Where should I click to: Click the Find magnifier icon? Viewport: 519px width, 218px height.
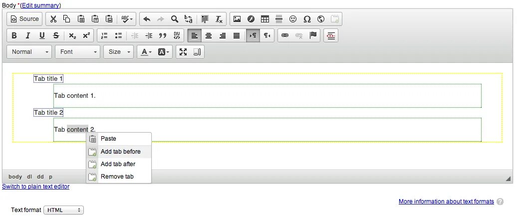[175, 19]
